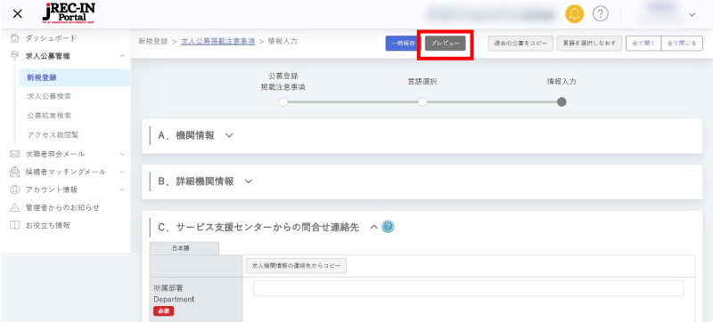Select the 日本語 tab
Image resolution: width=713 pixels, height=322 pixels.
(184, 248)
